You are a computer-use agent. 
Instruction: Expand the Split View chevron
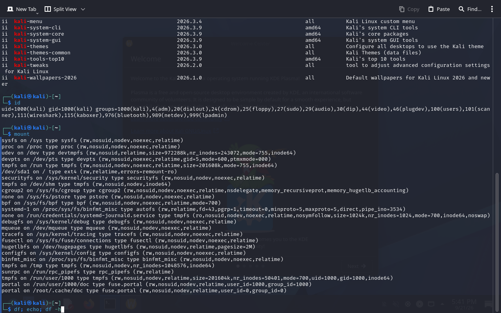pyautogui.click(x=83, y=9)
